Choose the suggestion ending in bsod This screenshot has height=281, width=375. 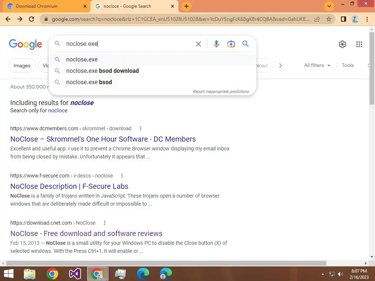tap(152, 82)
